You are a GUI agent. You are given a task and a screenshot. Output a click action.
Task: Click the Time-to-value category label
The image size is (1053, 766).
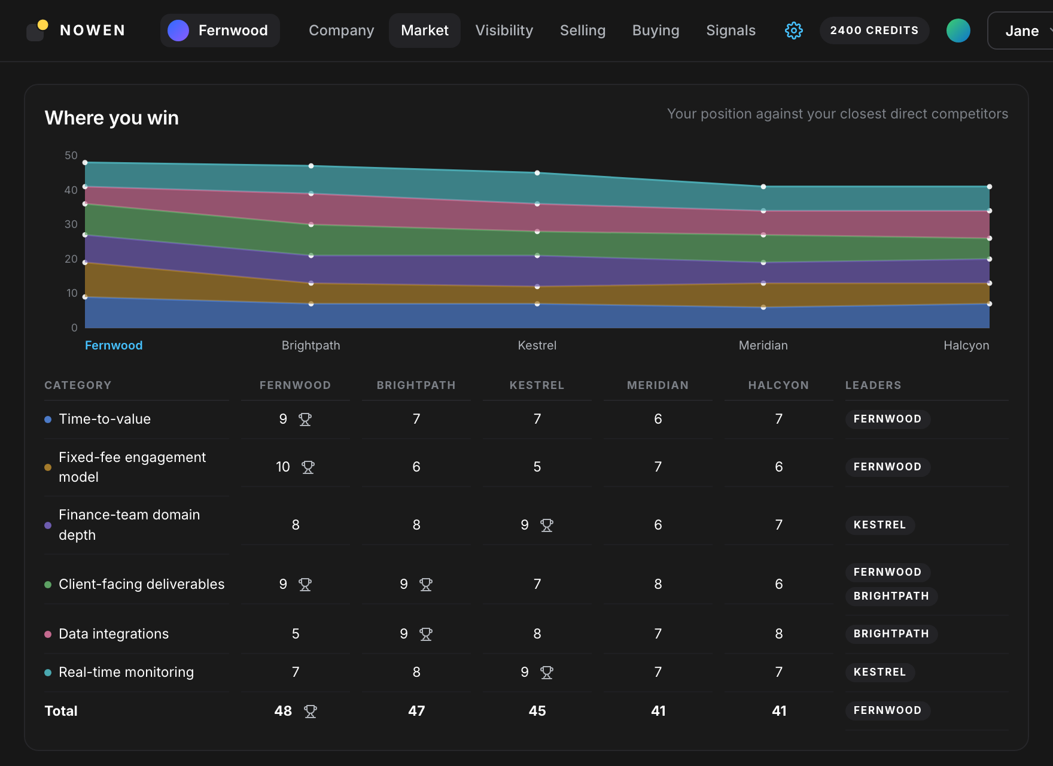pos(105,419)
